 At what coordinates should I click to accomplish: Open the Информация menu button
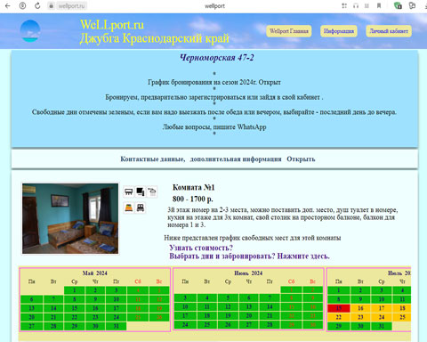[x=339, y=31]
